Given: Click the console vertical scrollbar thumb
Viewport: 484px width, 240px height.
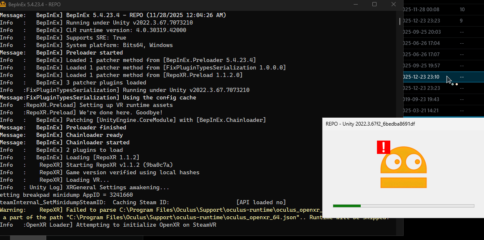Looking at the screenshot, I should click(400, 21).
